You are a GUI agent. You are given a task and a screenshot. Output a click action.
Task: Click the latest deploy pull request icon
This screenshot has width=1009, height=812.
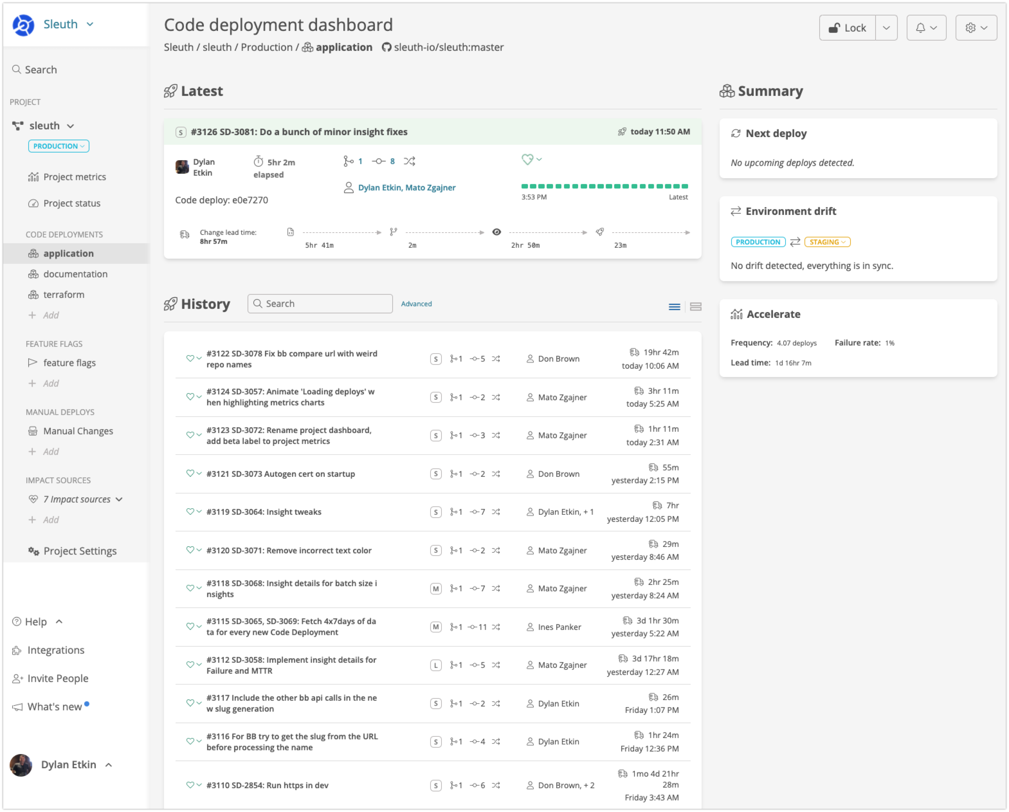[x=348, y=161]
